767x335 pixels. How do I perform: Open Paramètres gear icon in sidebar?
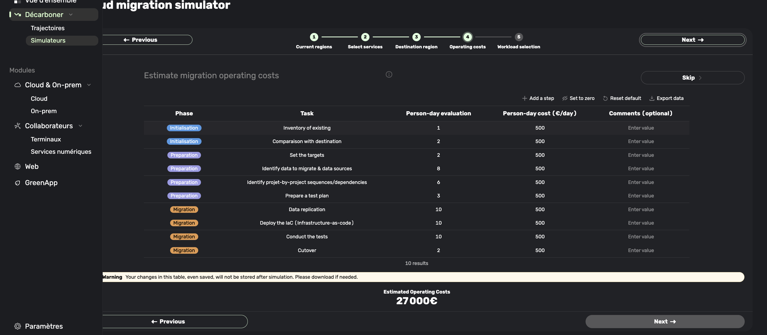coord(18,326)
